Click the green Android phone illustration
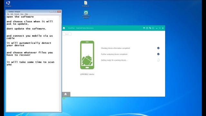Image resolution: width=206 pixels, height=116 pixels. coord(87,55)
